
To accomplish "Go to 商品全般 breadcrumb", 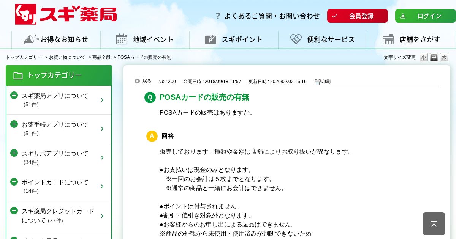I will click(x=101, y=57).
